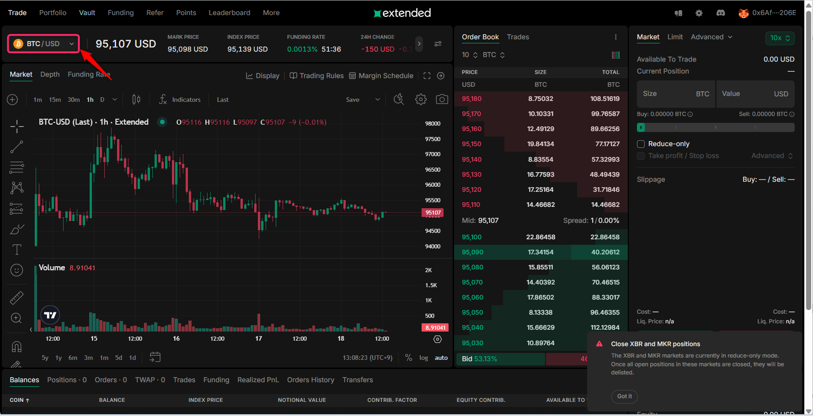Switch to the Trades tab in the order book

click(518, 37)
